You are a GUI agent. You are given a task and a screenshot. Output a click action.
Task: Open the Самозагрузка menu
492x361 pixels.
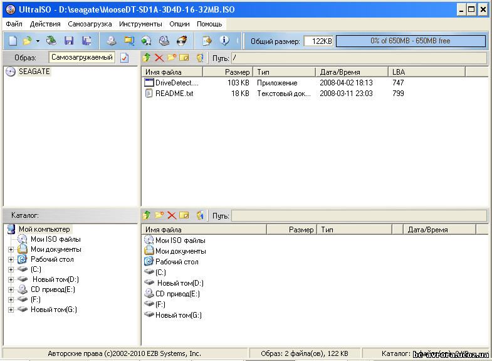tap(90, 24)
